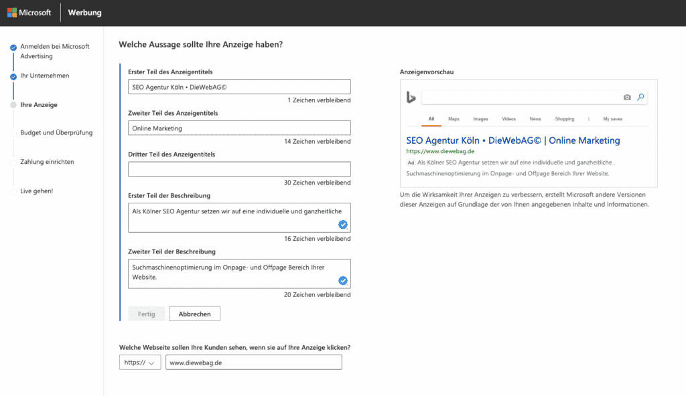
Task: Click the completed step circle for Anmelden bei Microsoft Advertising
Action: coord(13,47)
